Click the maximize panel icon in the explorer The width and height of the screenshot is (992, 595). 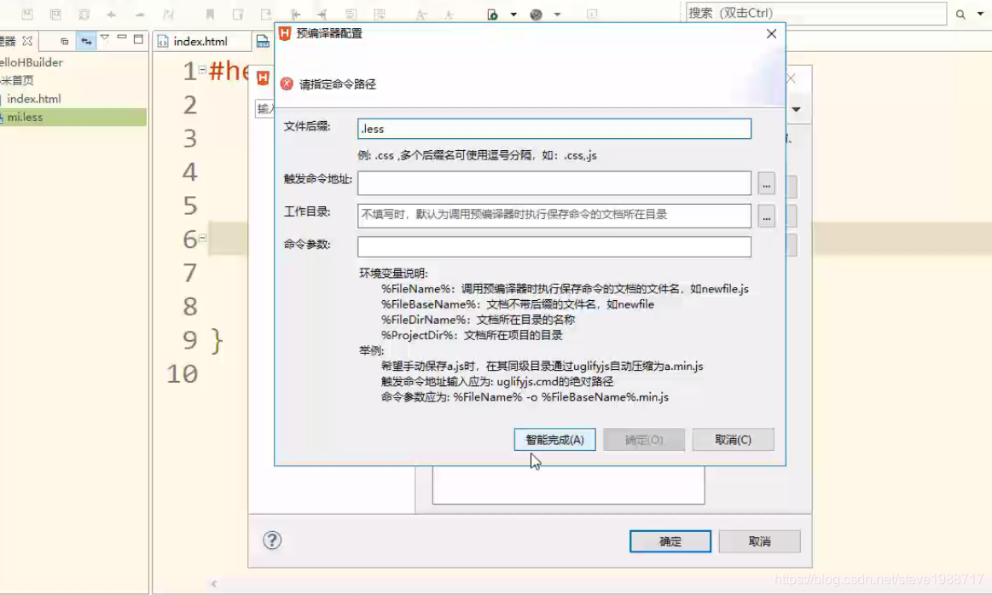[x=139, y=39]
